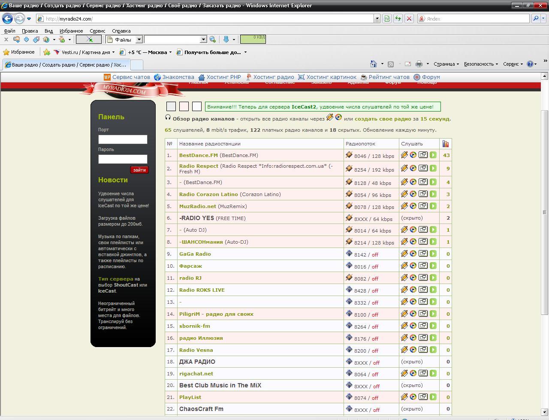Screen dimensions: 549x420
Task: Click the Refresh page button
Action: pos(398,18)
